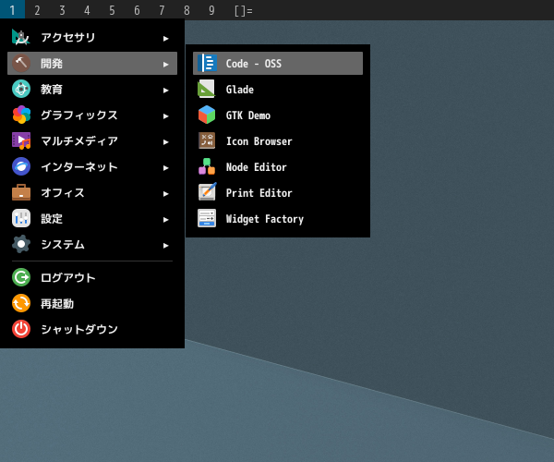554x462 pixels.
Task: Click the red シャットダウン power icon
Action: coord(21,329)
